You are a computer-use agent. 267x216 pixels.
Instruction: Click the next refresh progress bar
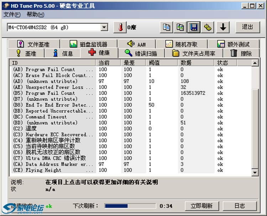(130, 206)
